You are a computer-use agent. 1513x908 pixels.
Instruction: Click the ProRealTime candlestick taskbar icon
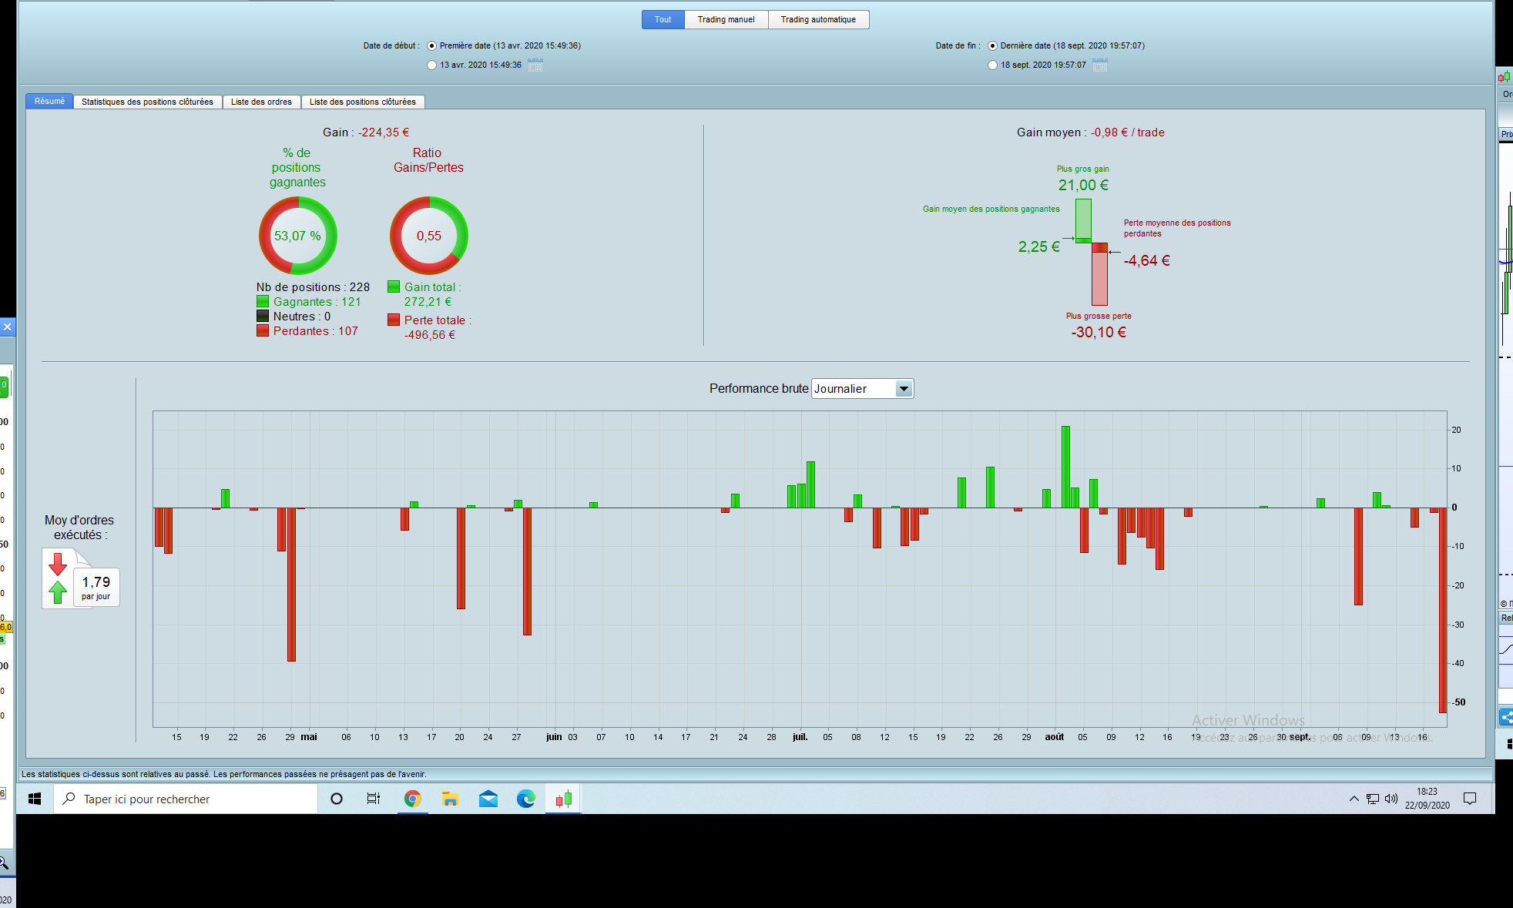pos(563,799)
